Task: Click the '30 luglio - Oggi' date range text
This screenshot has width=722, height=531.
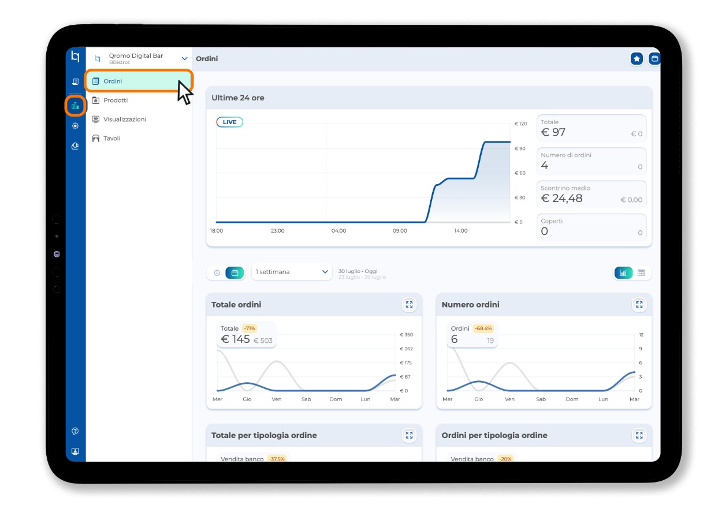Action: tap(358, 271)
